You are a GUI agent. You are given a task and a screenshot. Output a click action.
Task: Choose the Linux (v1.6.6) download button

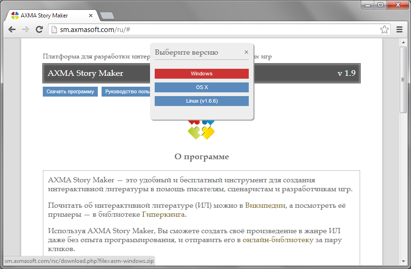(x=202, y=101)
